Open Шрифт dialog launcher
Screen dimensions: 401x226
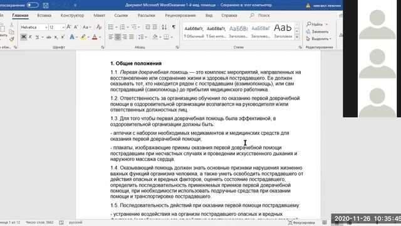coord(103,48)
